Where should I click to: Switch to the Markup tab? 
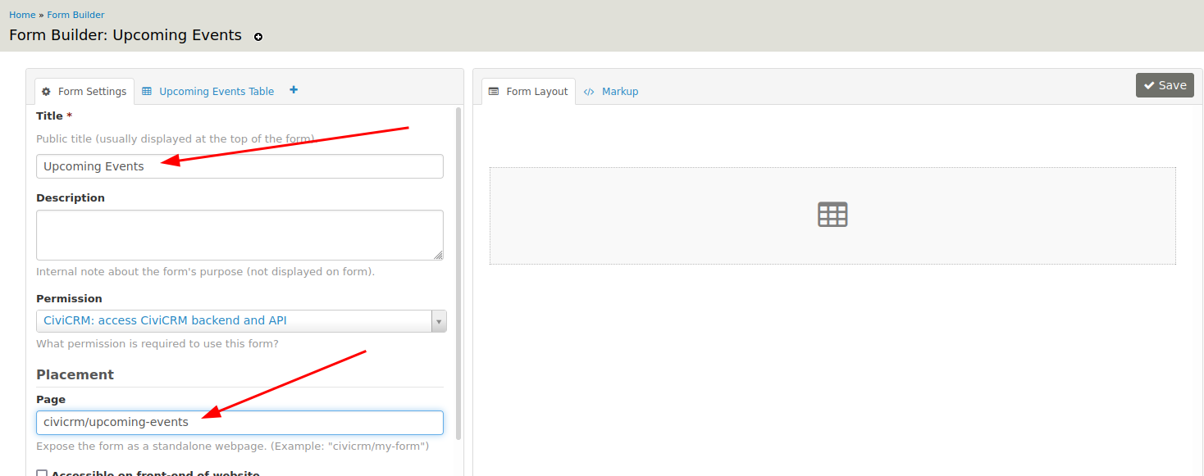tap(619, 92)
